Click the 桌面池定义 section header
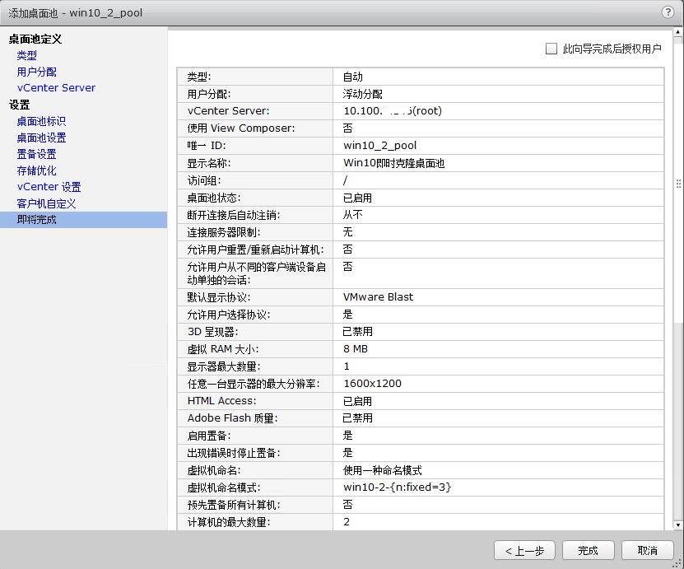 (x=36, y=39)
